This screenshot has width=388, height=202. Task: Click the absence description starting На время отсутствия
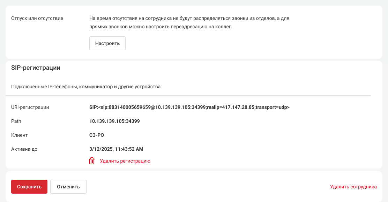pyautogui.click(x=189, y=18)
